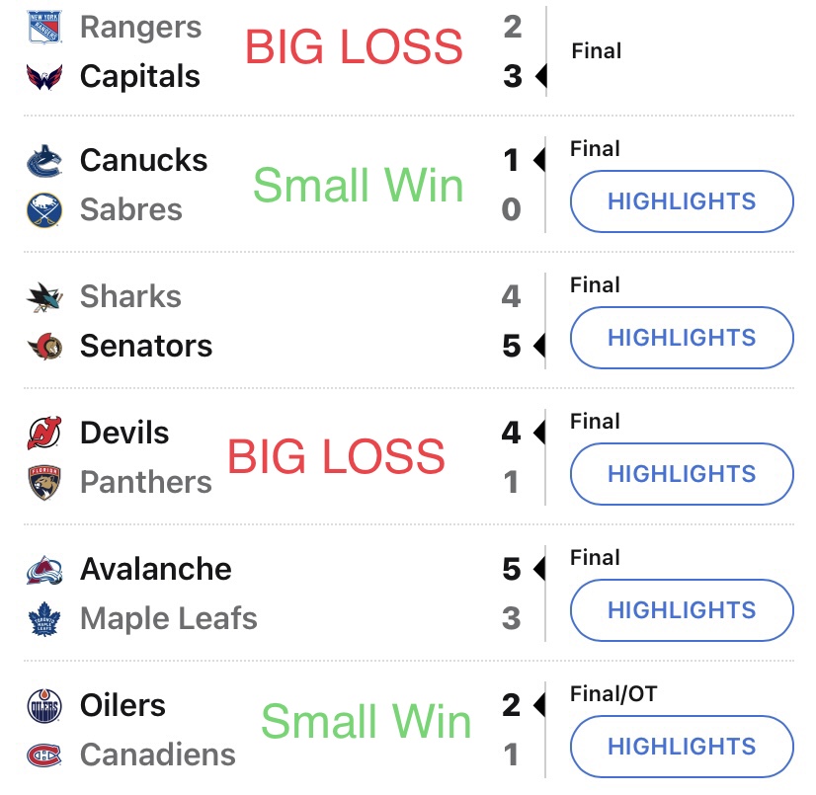Viewport: 816px width, 795px height.
Task: Tap the Colorado Avalanche logo
Action: click(x=44, y=570)
